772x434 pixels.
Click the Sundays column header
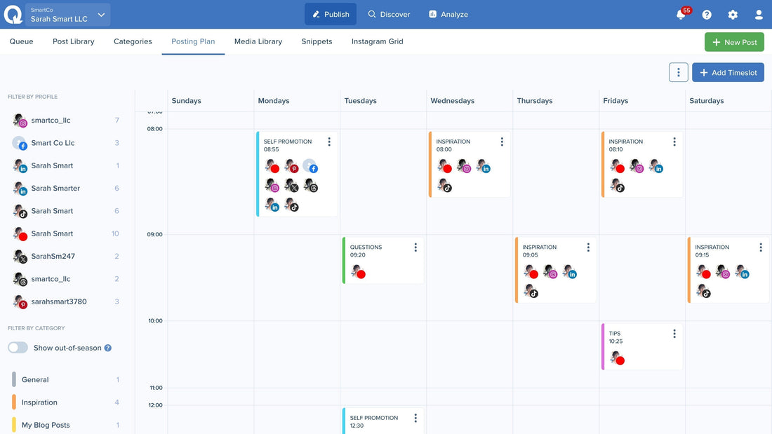[x=186, y=101]
